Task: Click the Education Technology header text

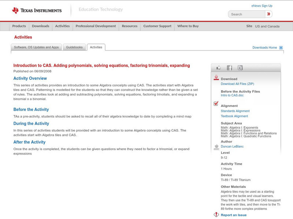Action: click(x=101, y=10)
